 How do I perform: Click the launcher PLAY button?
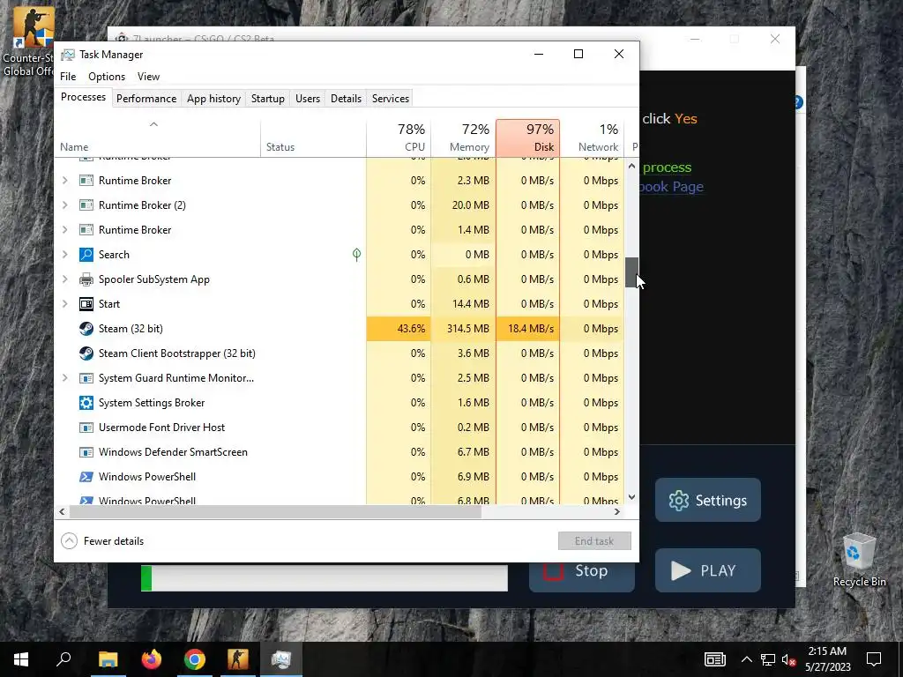pos(708,570)
